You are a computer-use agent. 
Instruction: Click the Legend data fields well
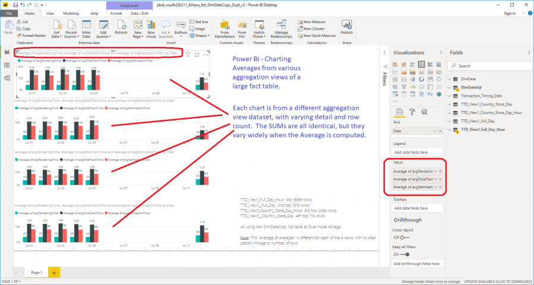click(x=418, y=152)
